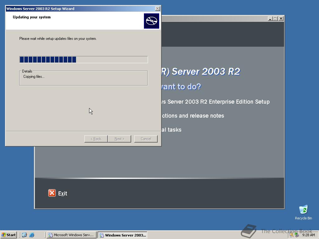The width and height of the screenshot is (319, 239).
Task: Launch Internet Explorer from quick launch
Action: (x=32, y=235)
